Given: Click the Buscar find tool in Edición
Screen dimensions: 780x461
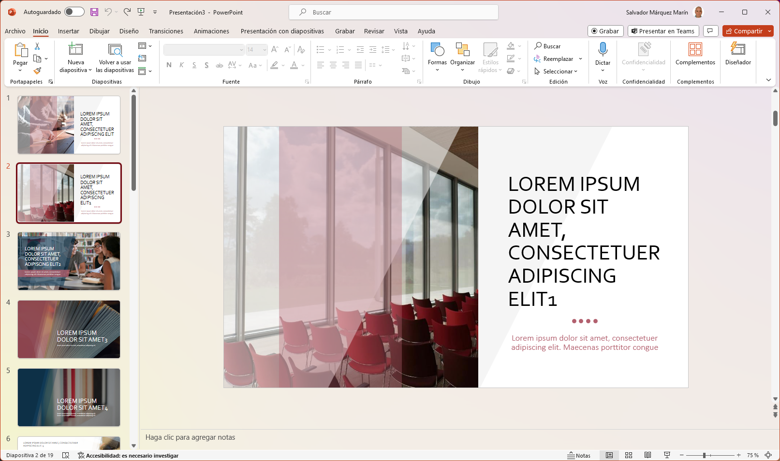Looking at the screenshot, I should (547, 46).
